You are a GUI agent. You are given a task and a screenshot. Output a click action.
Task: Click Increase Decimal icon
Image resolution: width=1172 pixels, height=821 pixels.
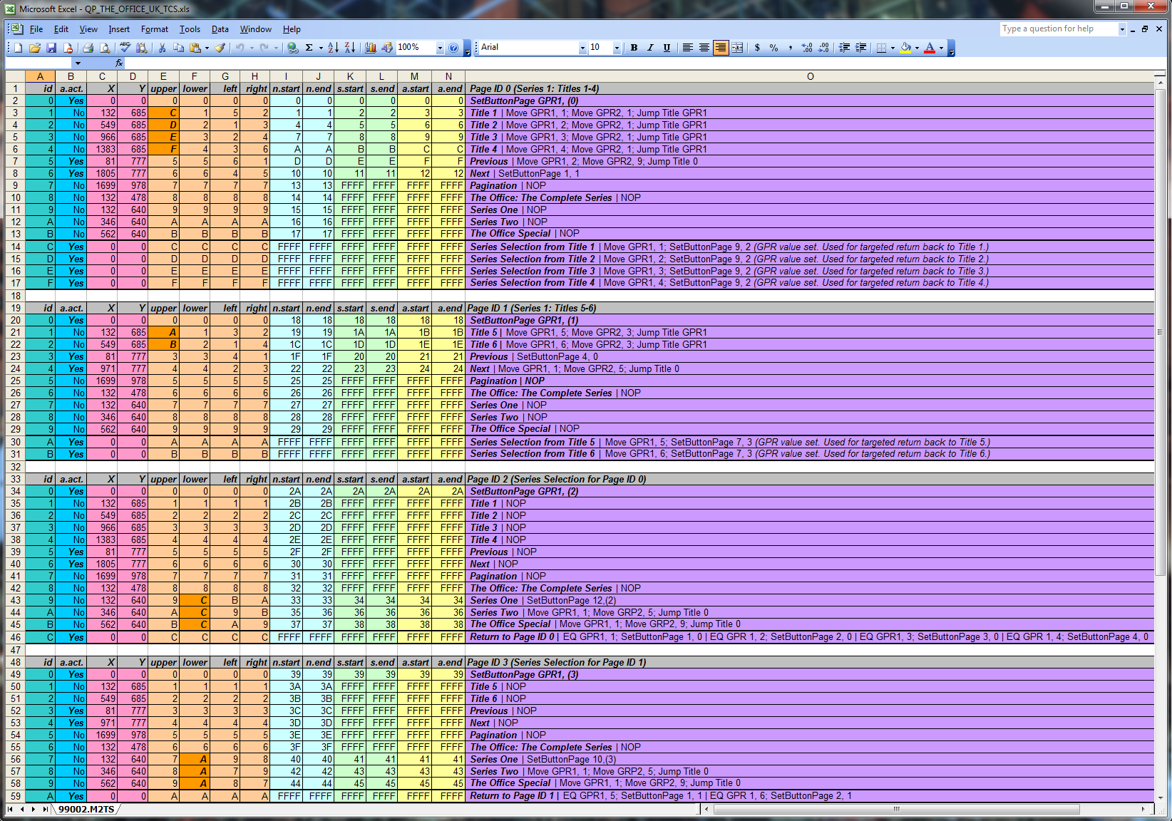pos(807,48)
